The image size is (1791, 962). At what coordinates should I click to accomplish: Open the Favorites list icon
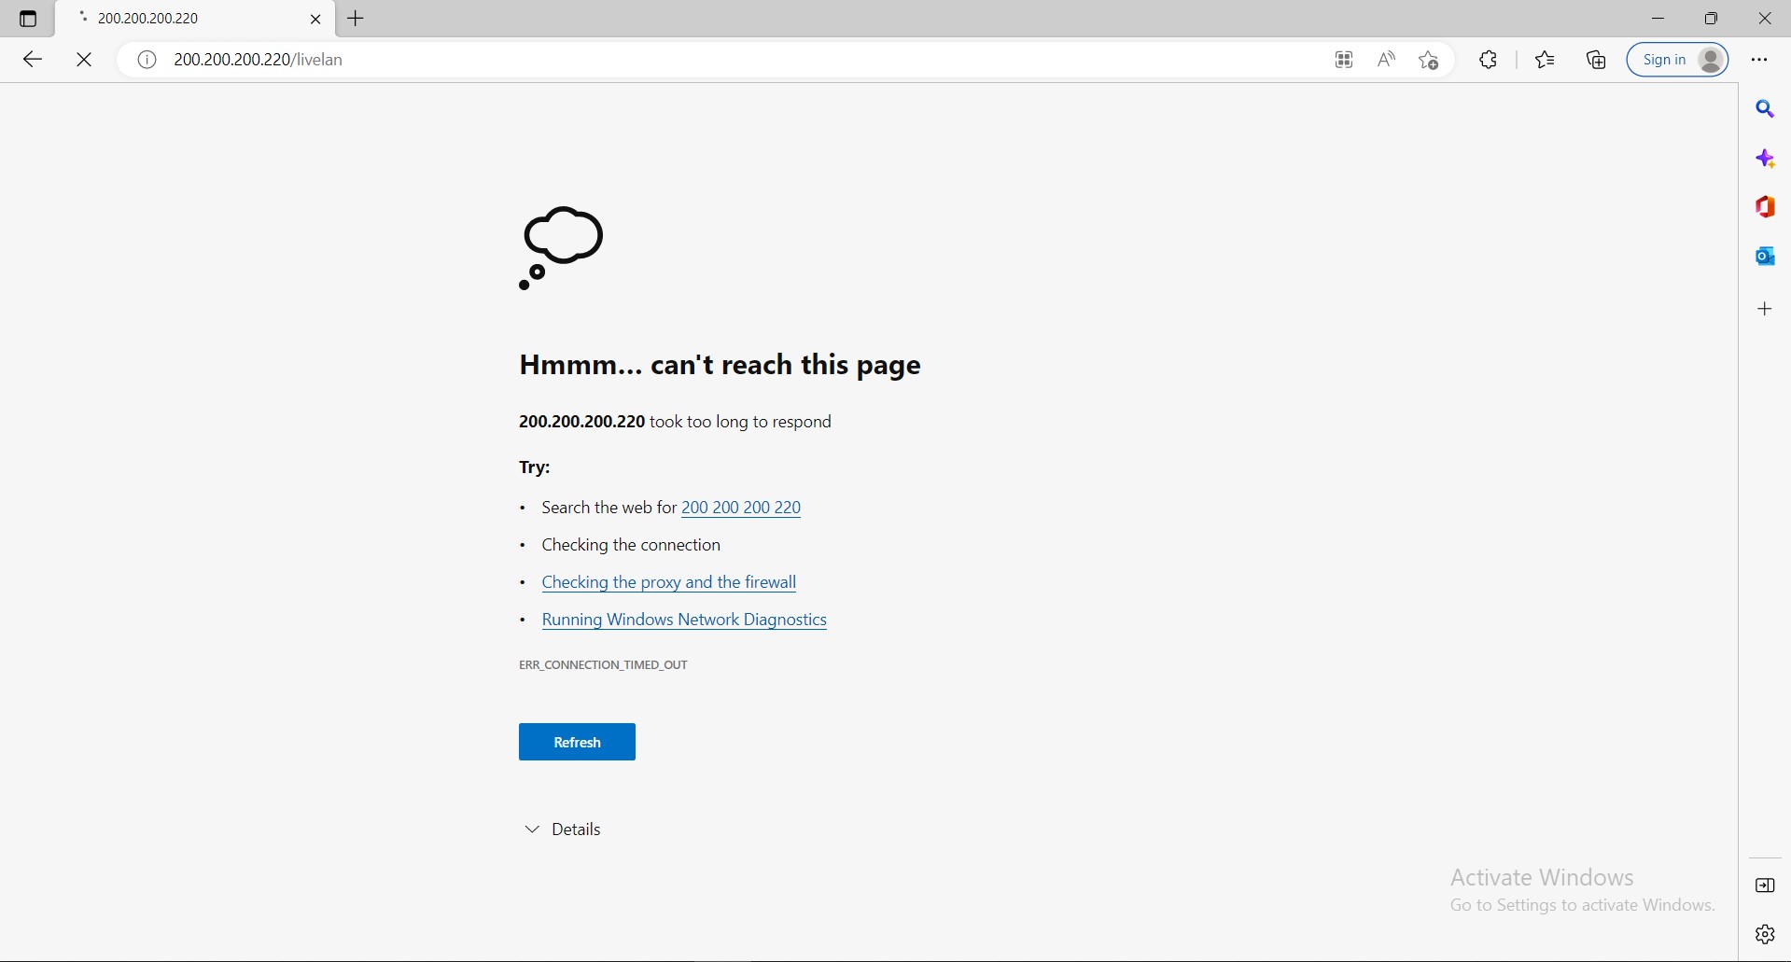pyautogui.click(x=1546, y=60)
